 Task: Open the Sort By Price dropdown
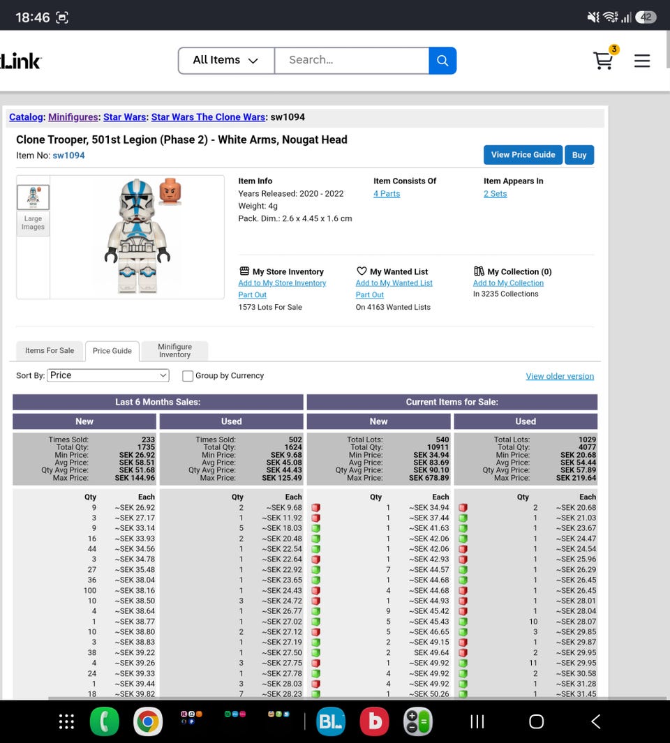pos(108,375)
